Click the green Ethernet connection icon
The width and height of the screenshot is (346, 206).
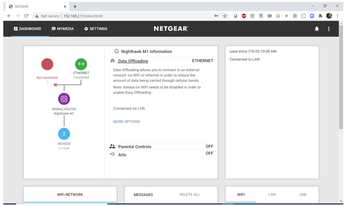[x=81, y=64]
